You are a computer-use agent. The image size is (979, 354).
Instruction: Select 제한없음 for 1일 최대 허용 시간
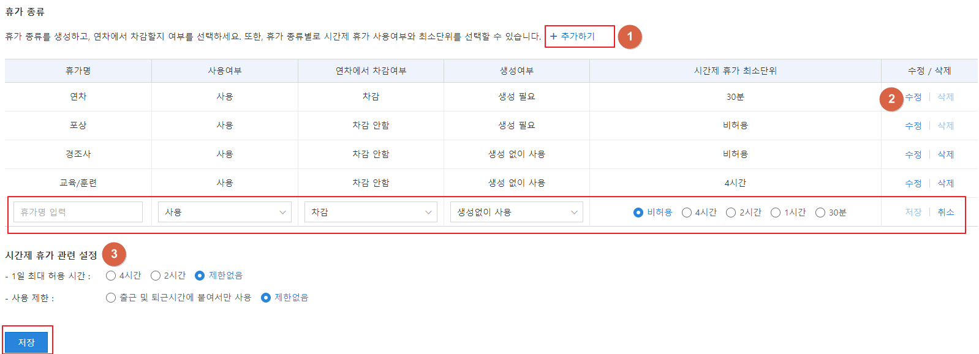(x=200, y=276)
